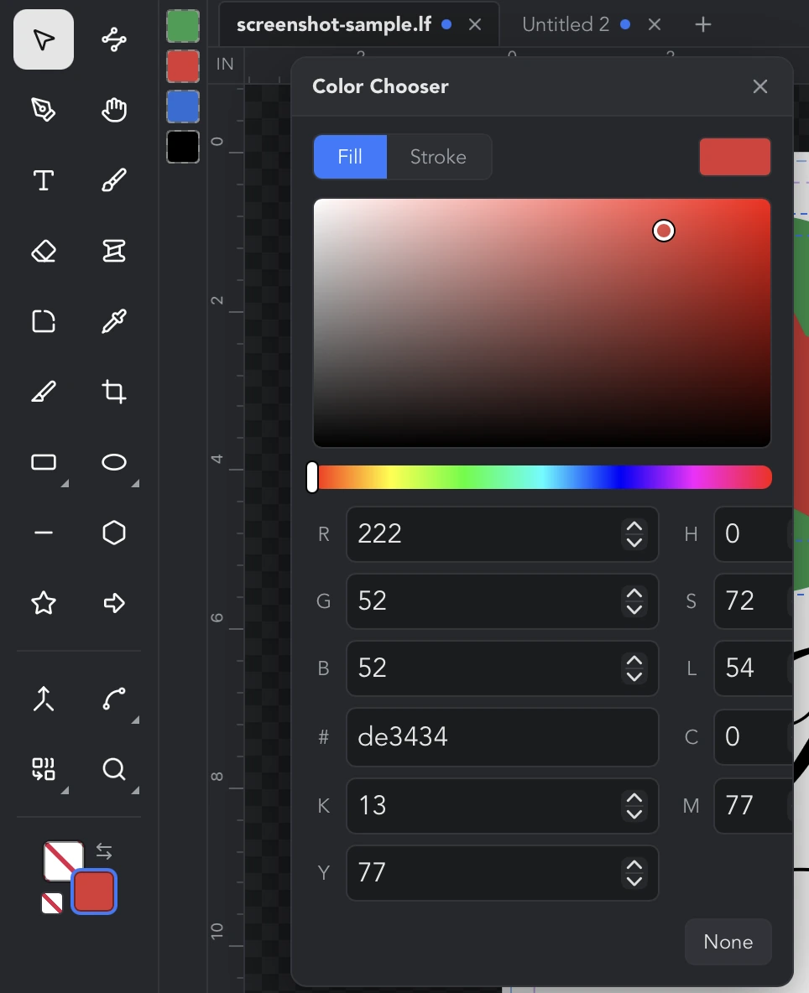
Task: Activate the Hand pan tool
Action: tap(114, 110)
